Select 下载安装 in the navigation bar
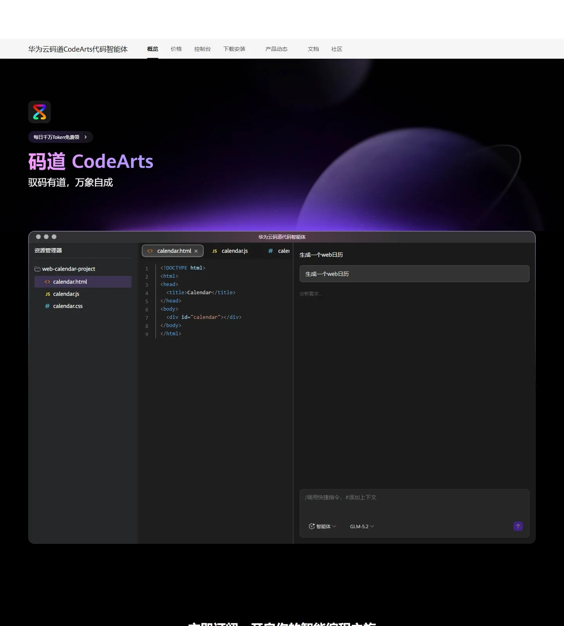 [234, 49]
